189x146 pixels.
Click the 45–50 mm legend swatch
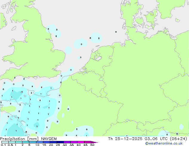click(x=88, y=142)
